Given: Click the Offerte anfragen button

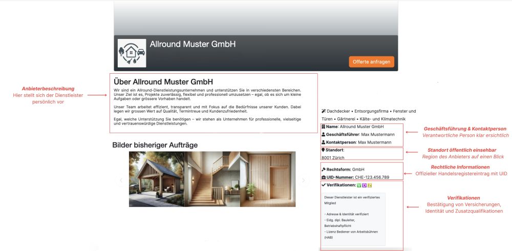Looking at the screenshot, I should [371, 62].
